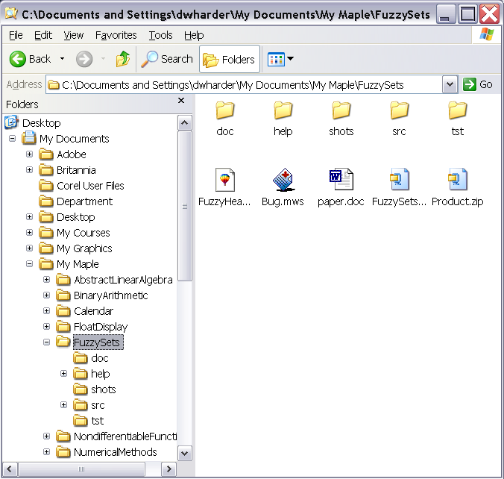Select the paper.doc Word document

pyautogui.click(x=341, y=181)
